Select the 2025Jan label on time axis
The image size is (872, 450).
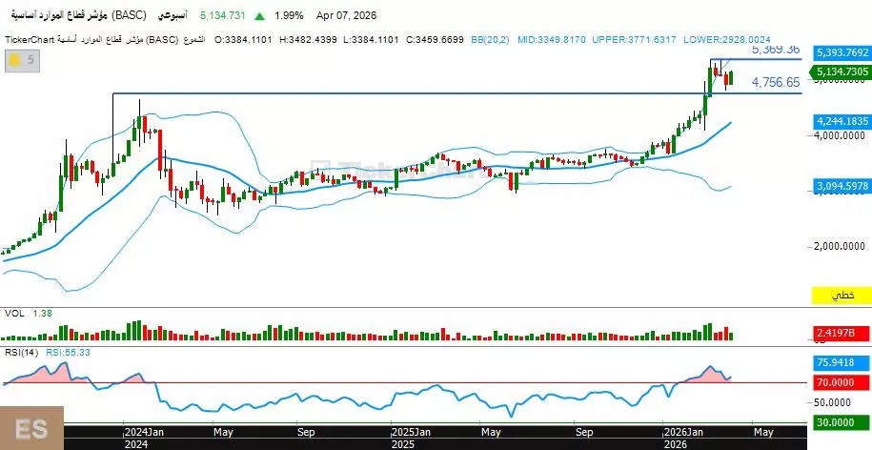pos(410,431)
